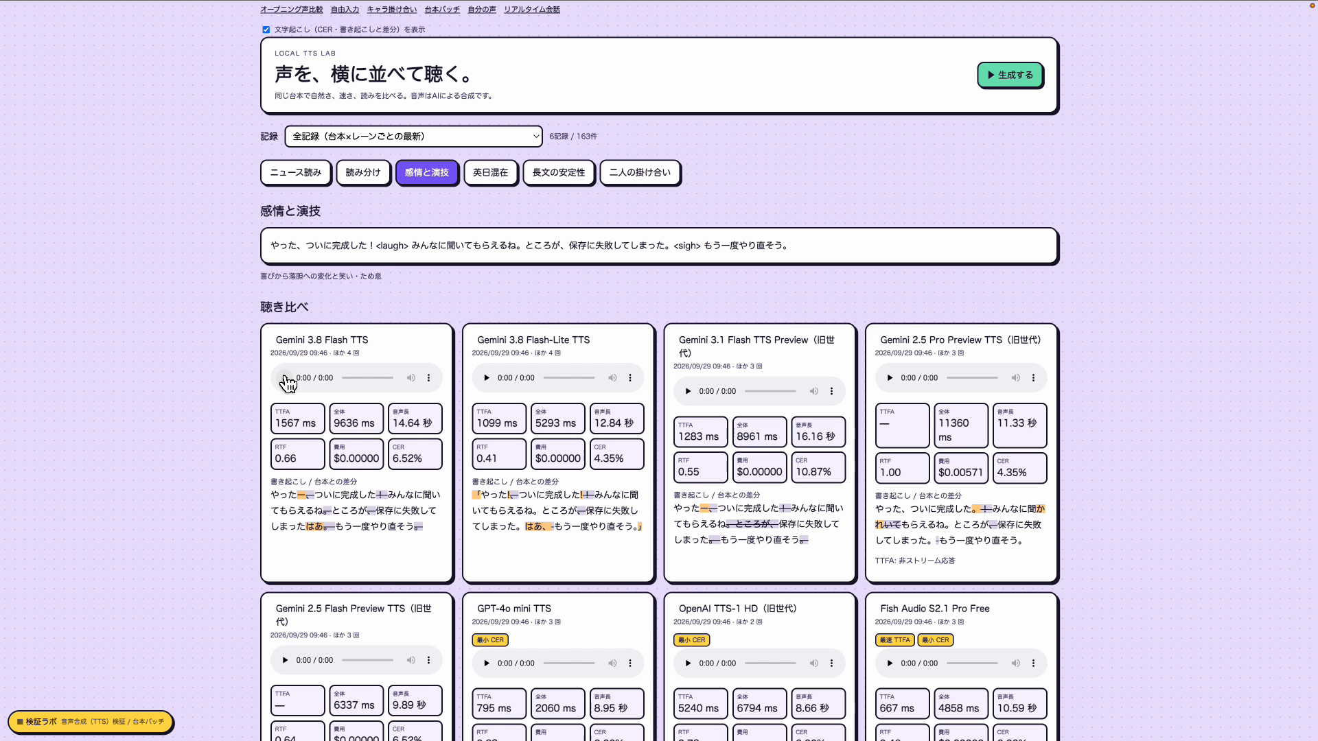Image resolution: width=1318 pixels, height=741 pixels.
Task: Mute the Gemini 3.8 Flash TTS player
Action: [x=411, y=378]
